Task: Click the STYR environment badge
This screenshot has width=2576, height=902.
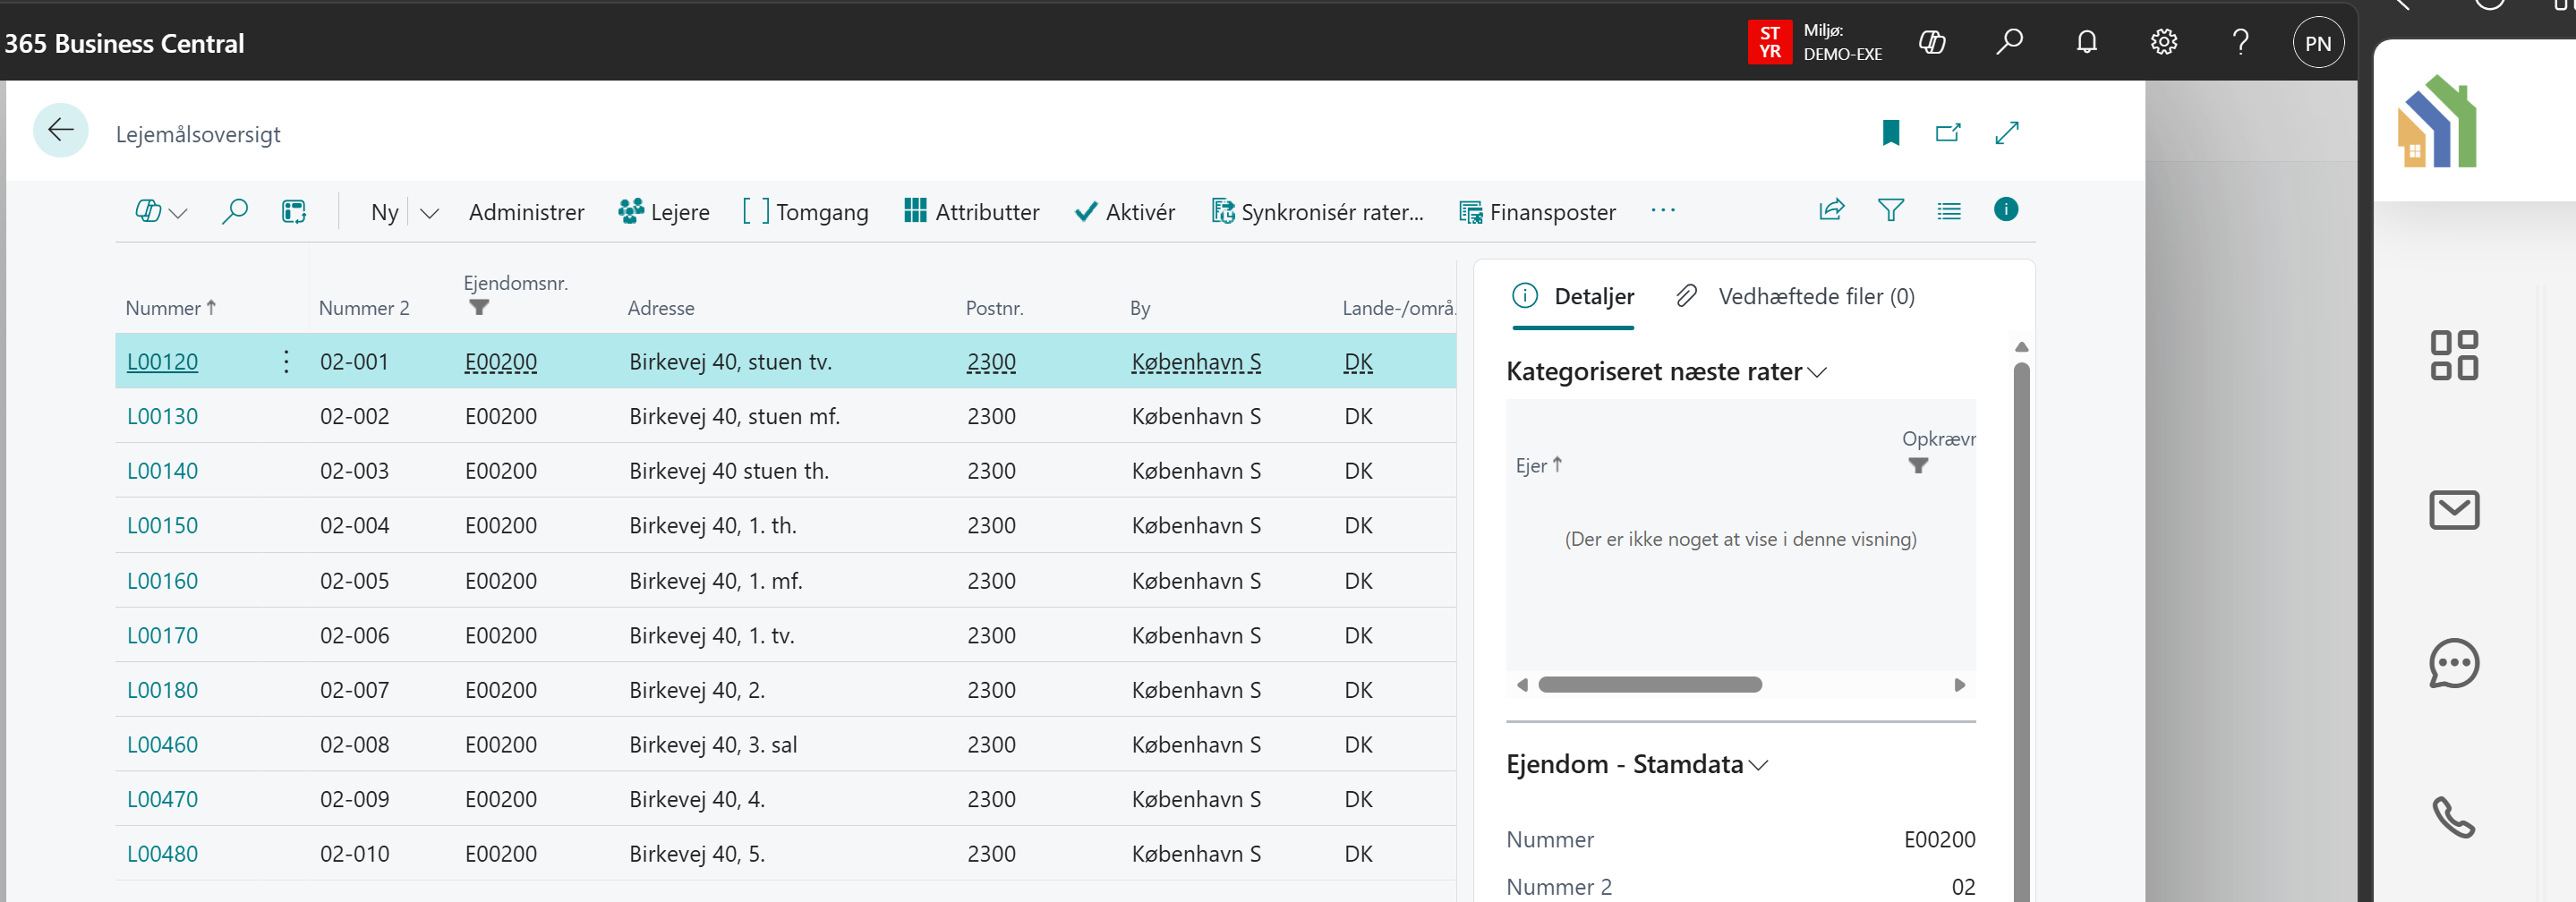Action: pyautogui.click(x=1770, y=43)
